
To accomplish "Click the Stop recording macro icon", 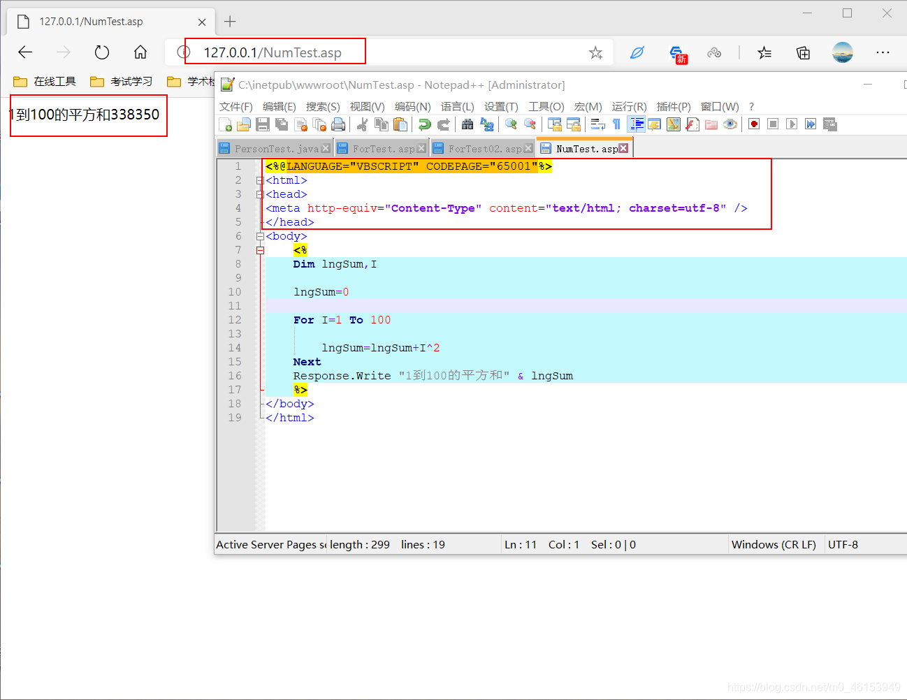I will [x=773, y=124].
